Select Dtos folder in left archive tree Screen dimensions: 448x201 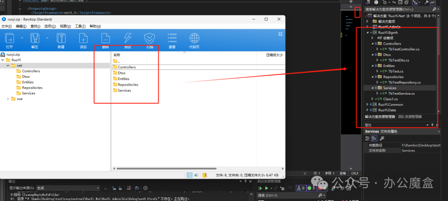23,77
